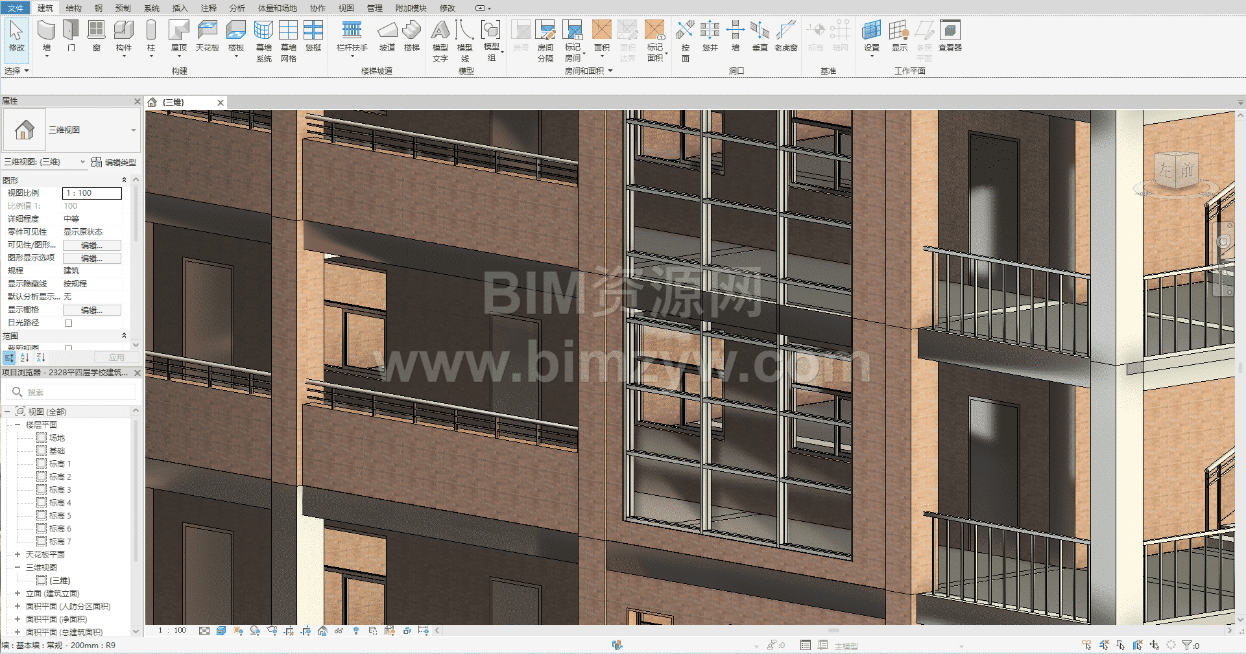Close the {三维} view tab

tap(221, 102)
